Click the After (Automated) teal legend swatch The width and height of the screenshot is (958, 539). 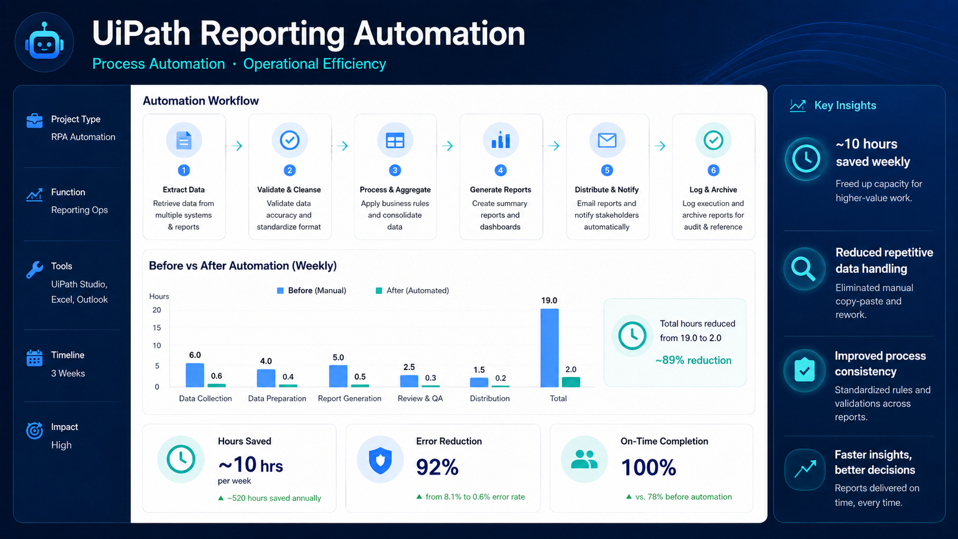[379, 291]
